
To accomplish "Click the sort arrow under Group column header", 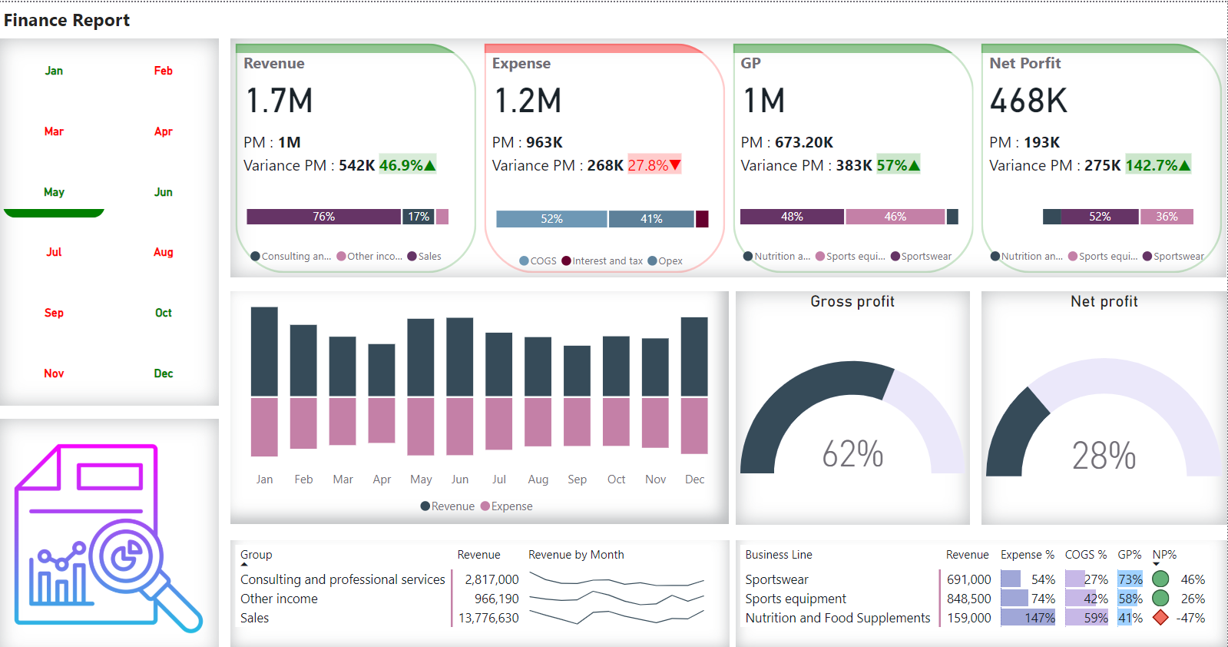I will [244, 565].
